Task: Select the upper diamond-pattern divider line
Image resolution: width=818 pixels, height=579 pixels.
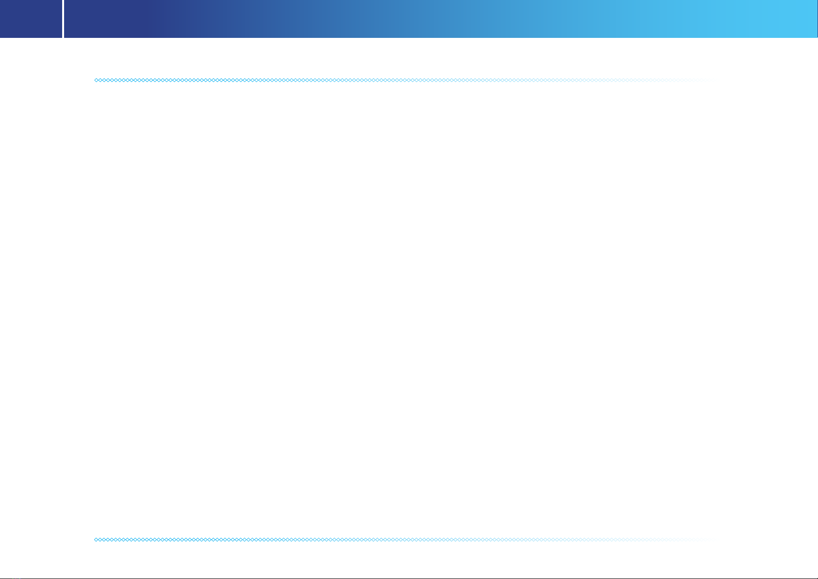Action: (x=403, y=80)
